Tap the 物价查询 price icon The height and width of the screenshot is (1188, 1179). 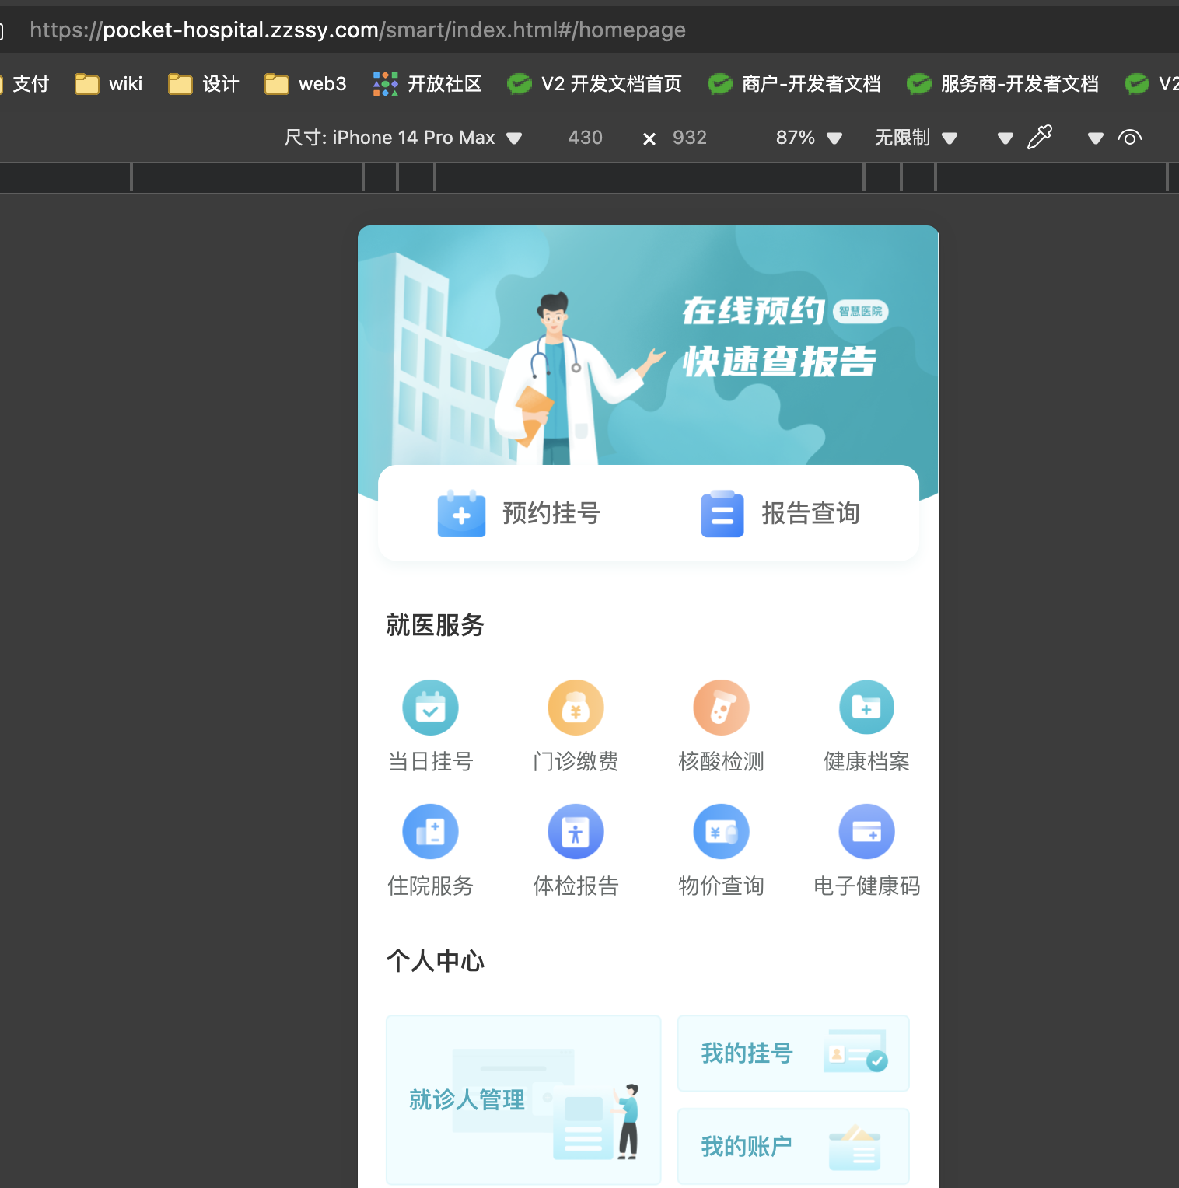[x=721, y=832]
